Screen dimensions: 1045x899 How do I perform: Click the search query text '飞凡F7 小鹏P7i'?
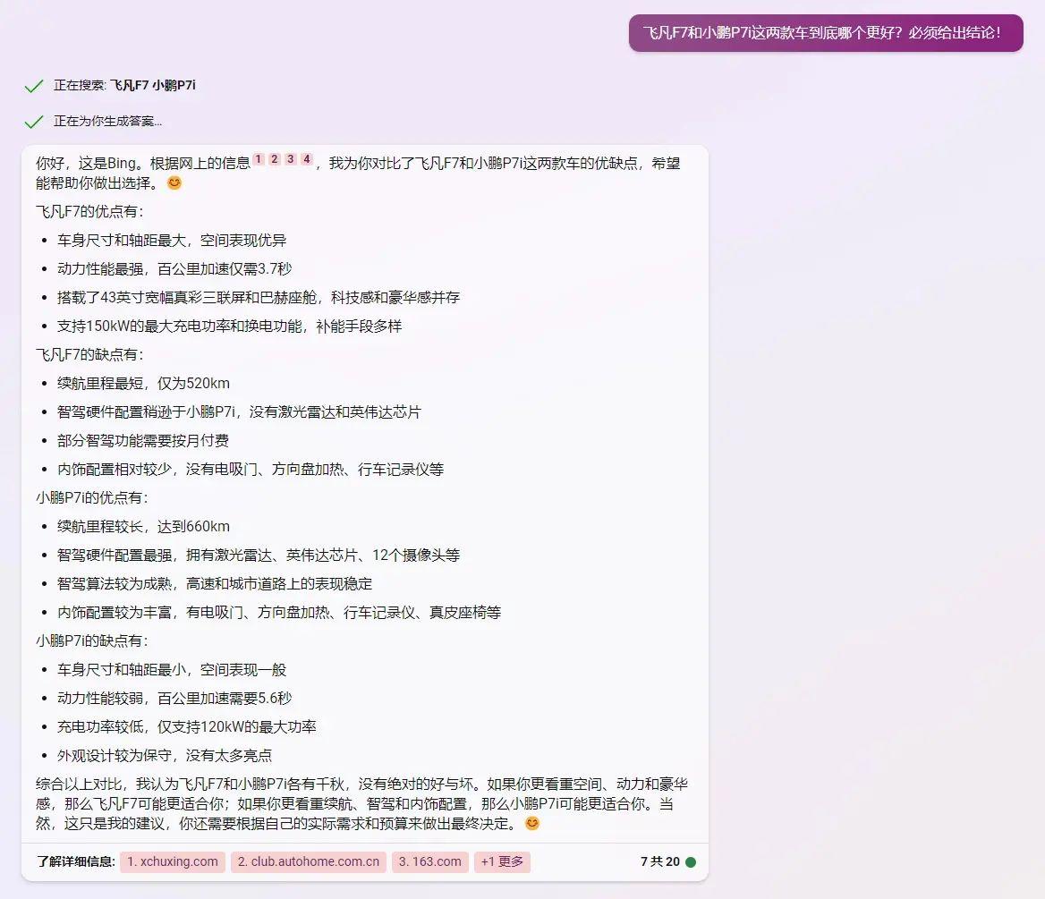click(x=152, y=86)
